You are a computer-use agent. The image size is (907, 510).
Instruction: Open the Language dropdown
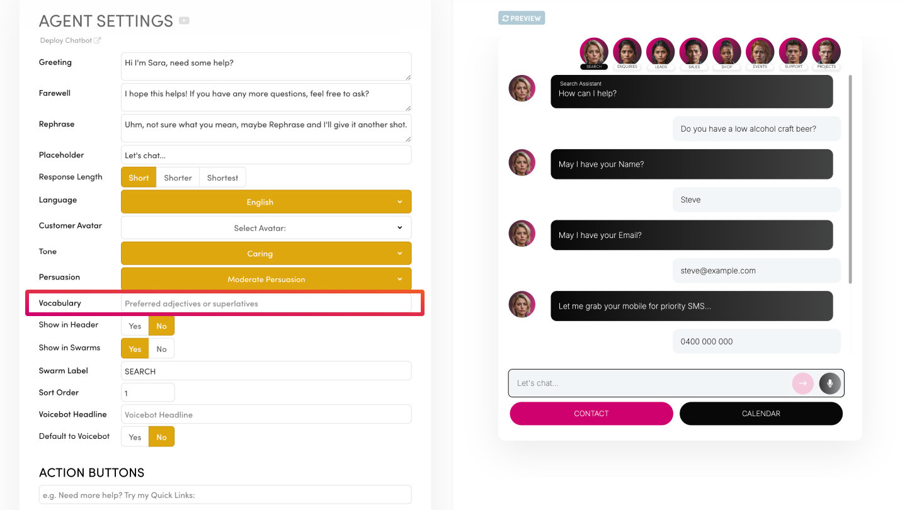(x=266, y=202)
